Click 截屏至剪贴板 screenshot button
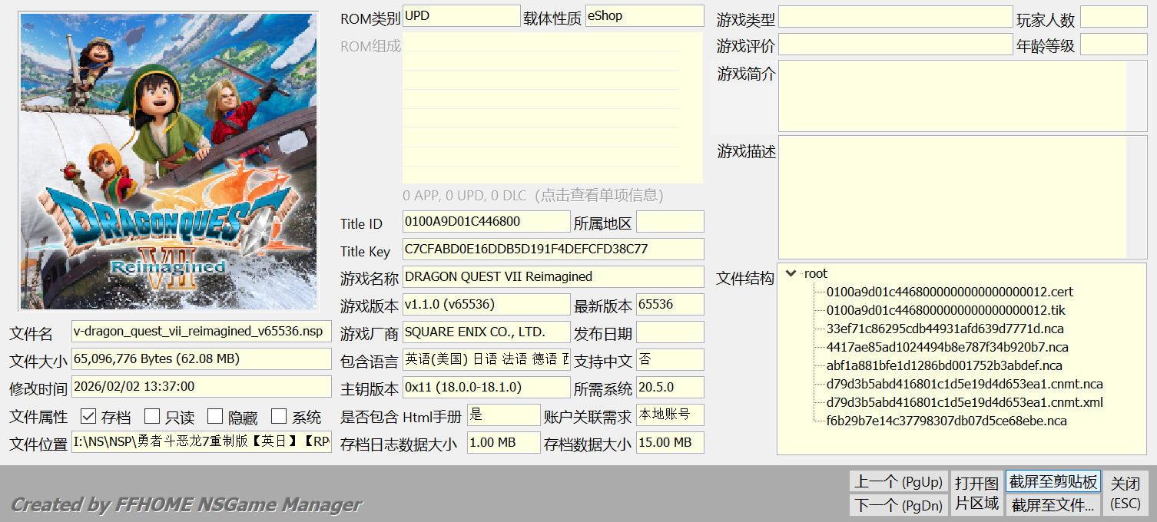The height and width of the screenshot is (522, 1157). click(x=1053, y=482)
